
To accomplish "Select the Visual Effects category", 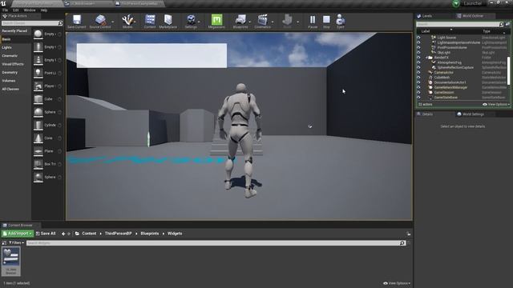I will click(13, 64).
